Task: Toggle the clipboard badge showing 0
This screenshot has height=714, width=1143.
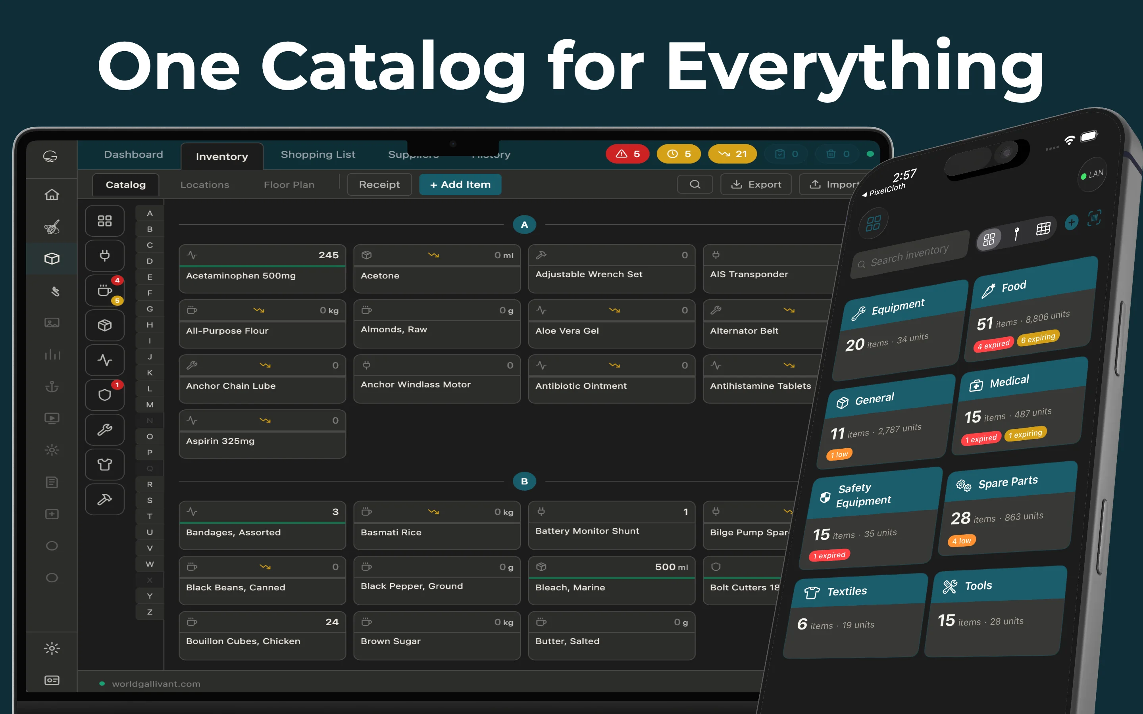Action: point(786,154)
